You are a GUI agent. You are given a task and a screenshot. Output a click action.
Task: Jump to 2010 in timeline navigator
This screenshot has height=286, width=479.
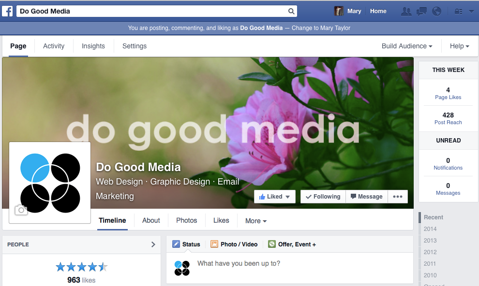coord(430,275)
